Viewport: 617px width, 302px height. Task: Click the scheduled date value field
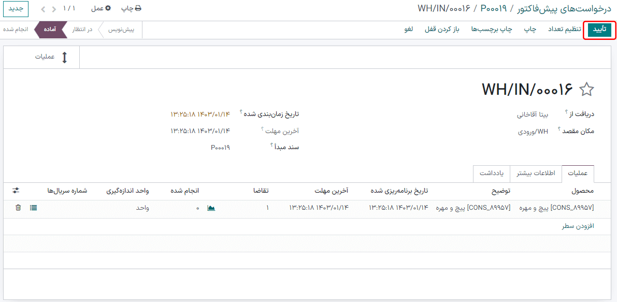[200, 114]
